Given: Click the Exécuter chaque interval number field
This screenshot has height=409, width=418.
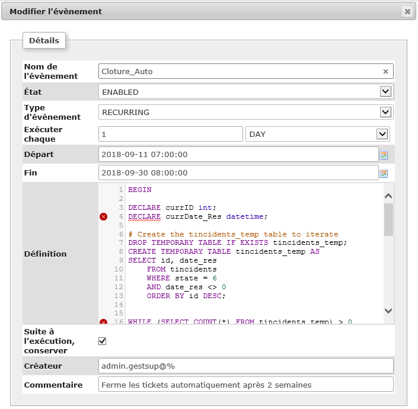Looking at the screenshot, I should pyautogui.click(x=171, y=134).
